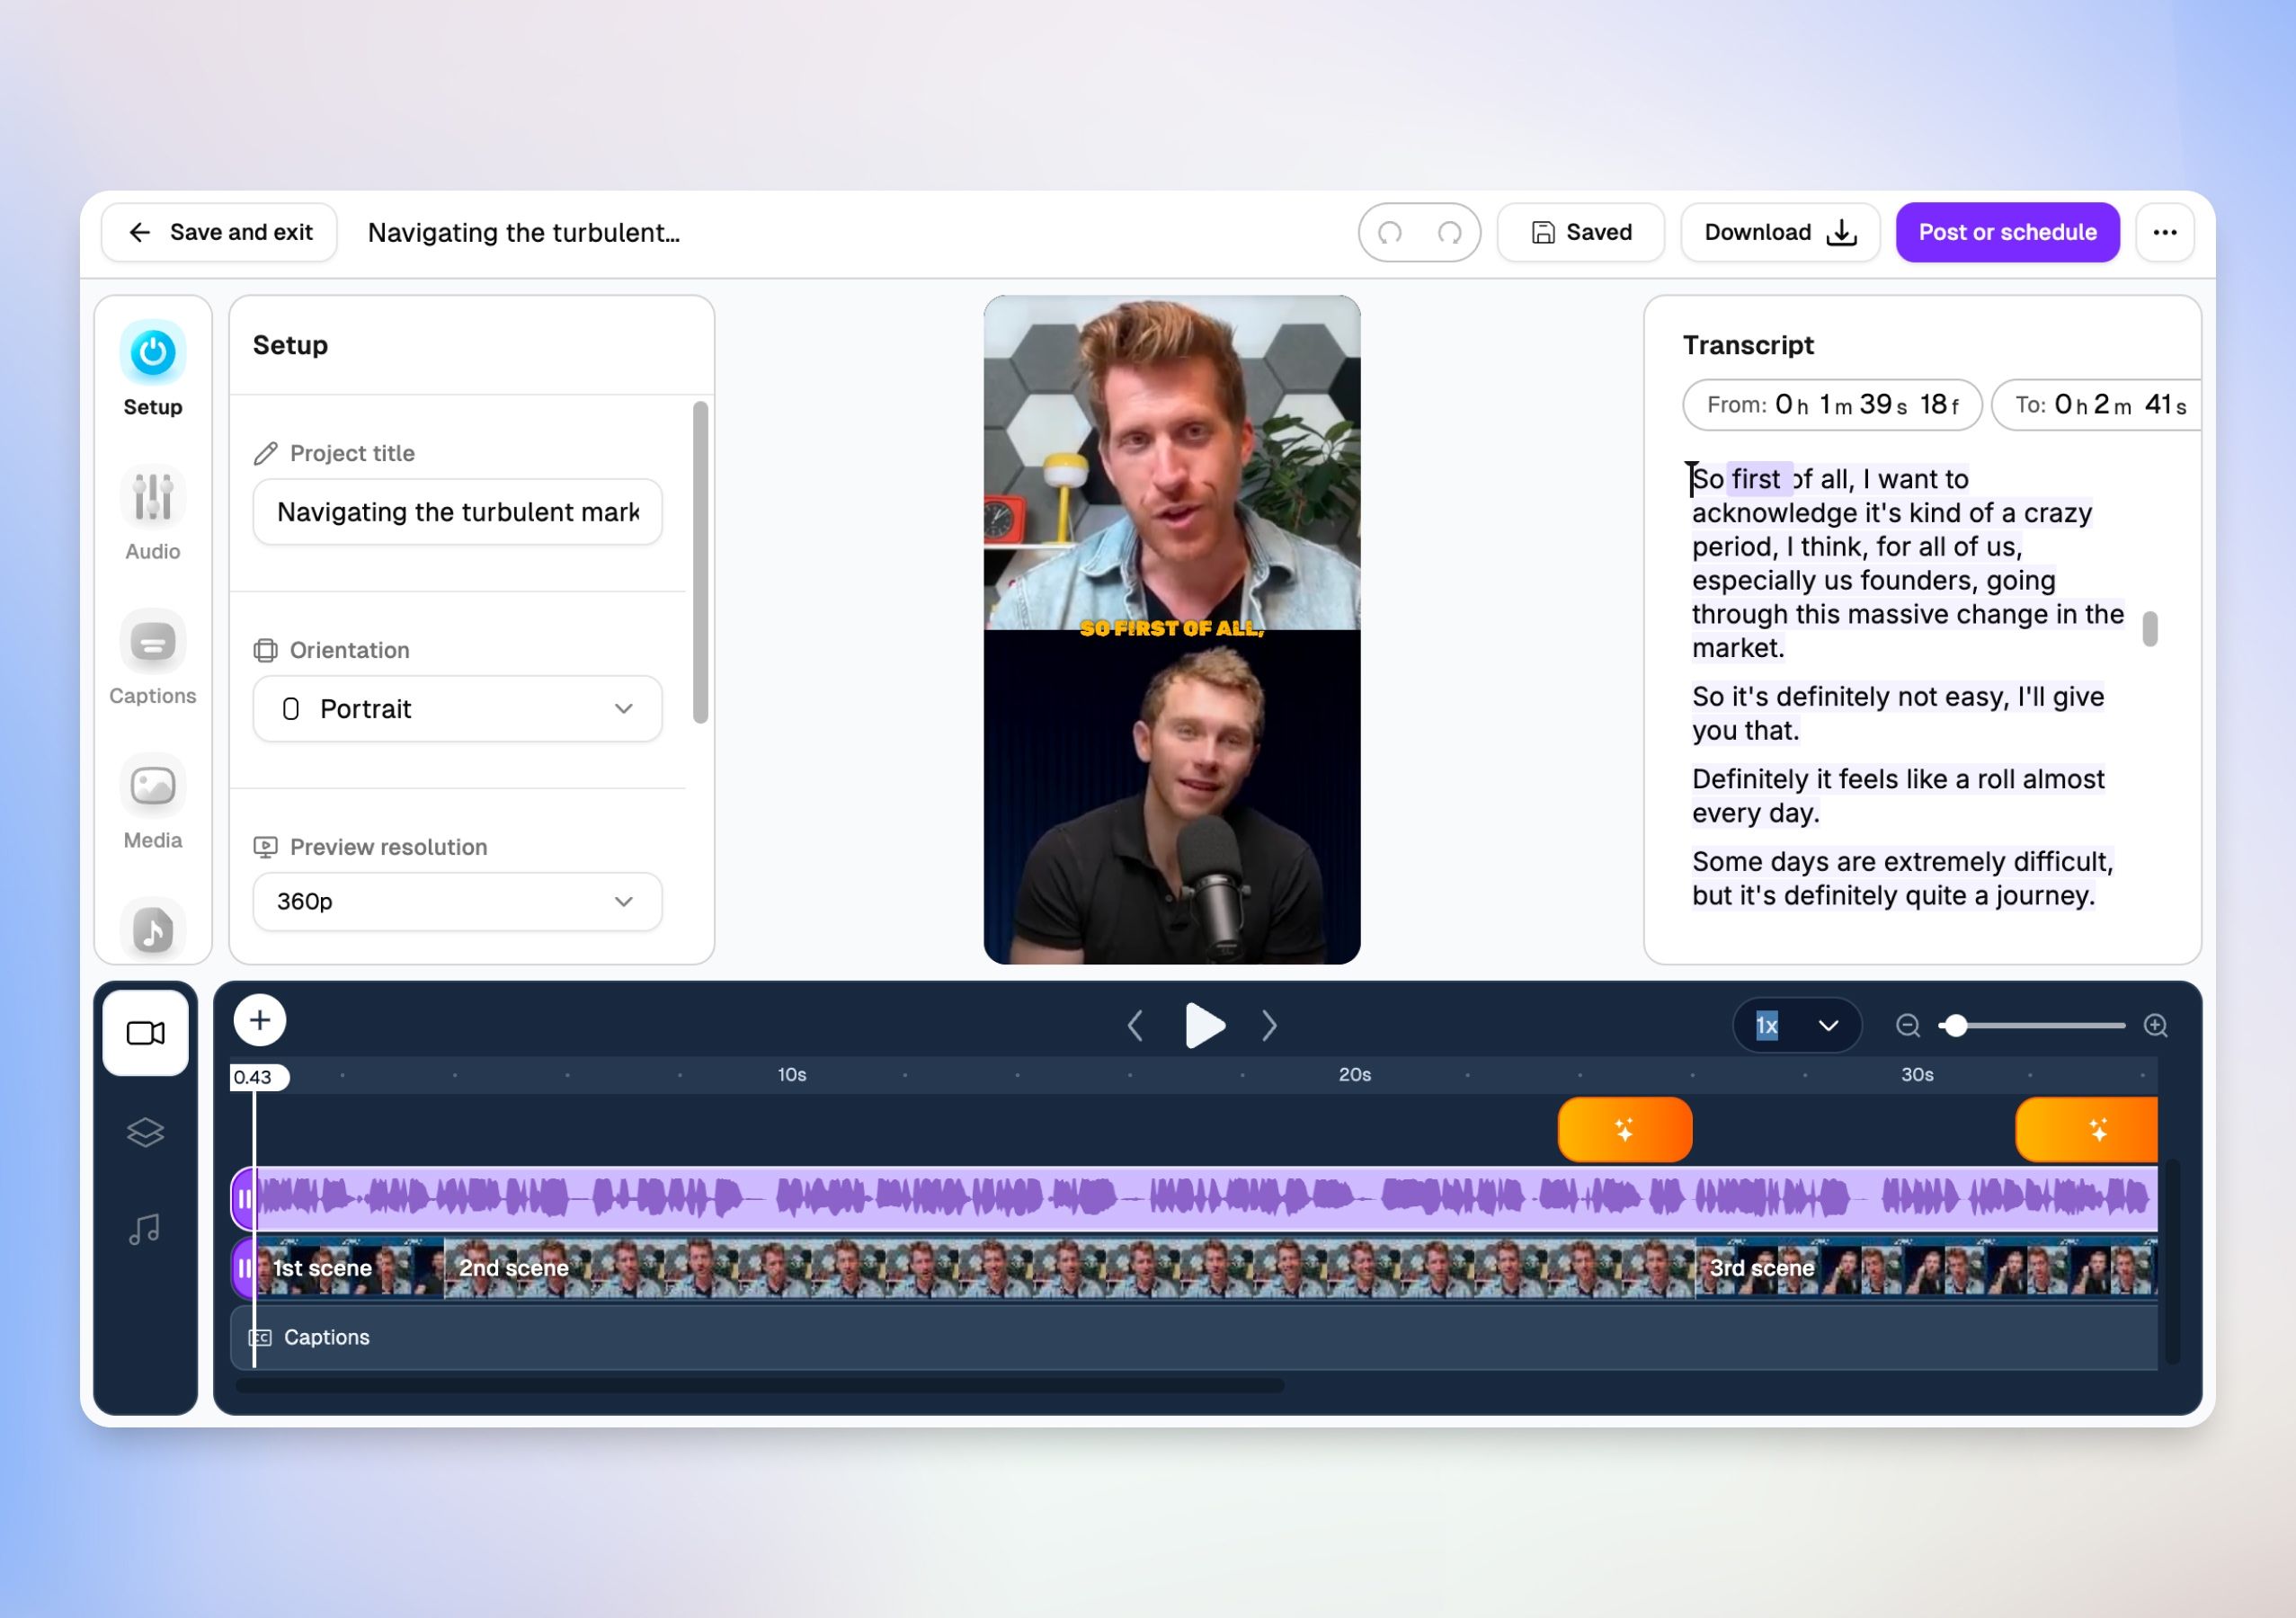Click the undo arrow icon
Viewport: 2296px width, 1618px height.
click(x=1390, y=233)
